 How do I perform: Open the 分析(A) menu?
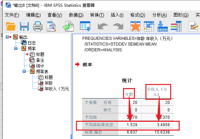tap(159, 15)
